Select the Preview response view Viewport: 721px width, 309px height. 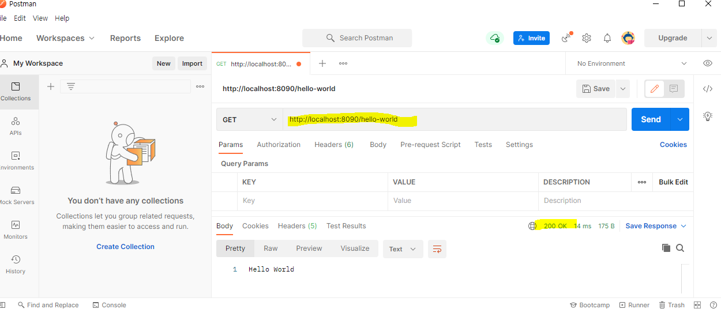tap(309, 248)
